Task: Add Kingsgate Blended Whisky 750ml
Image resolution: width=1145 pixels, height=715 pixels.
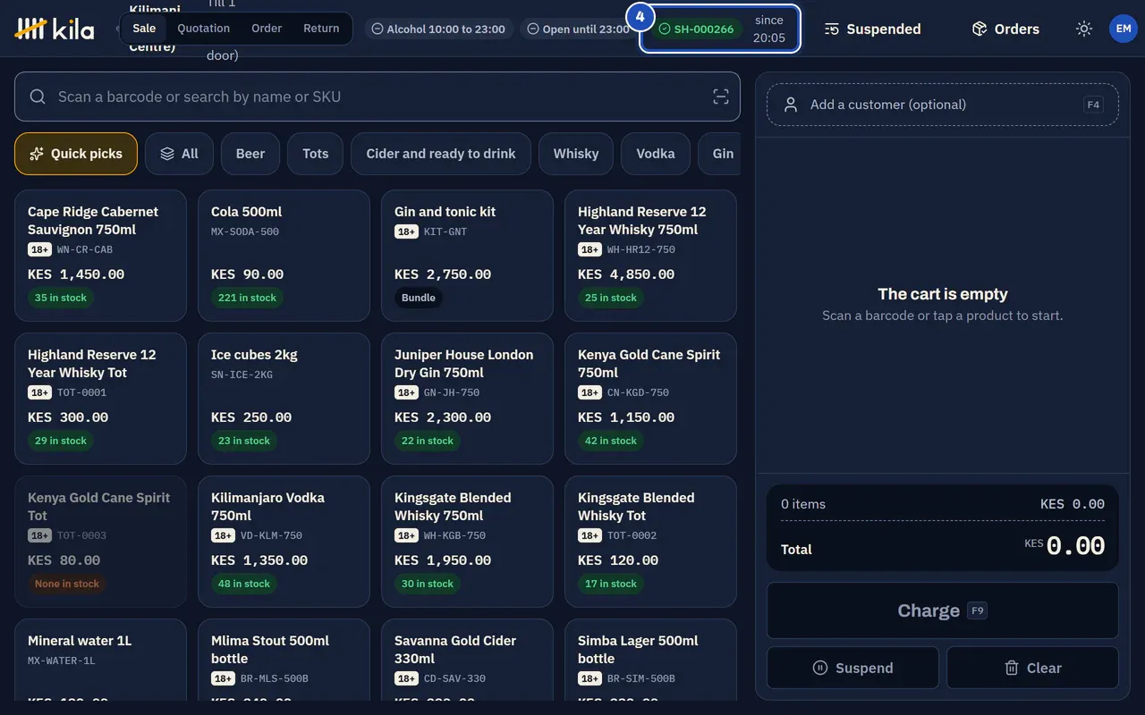Action: coord(467,542)
